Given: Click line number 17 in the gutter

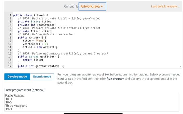Looking at the screenshot, I should click(10, 66).
